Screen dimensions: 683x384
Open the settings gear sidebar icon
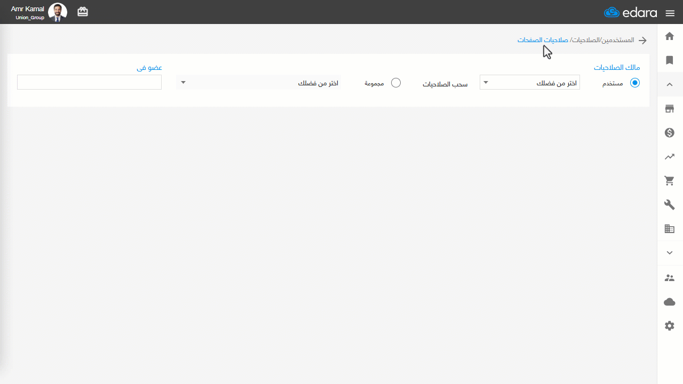pyautogui.click(x=670, y=326)
